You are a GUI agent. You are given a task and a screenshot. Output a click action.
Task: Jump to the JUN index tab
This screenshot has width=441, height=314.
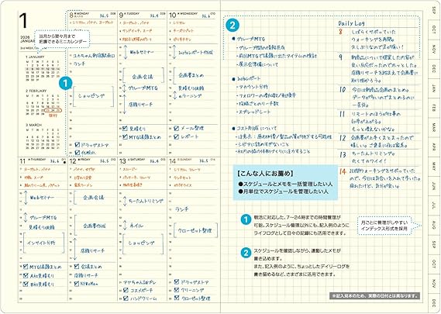[434, 186]
